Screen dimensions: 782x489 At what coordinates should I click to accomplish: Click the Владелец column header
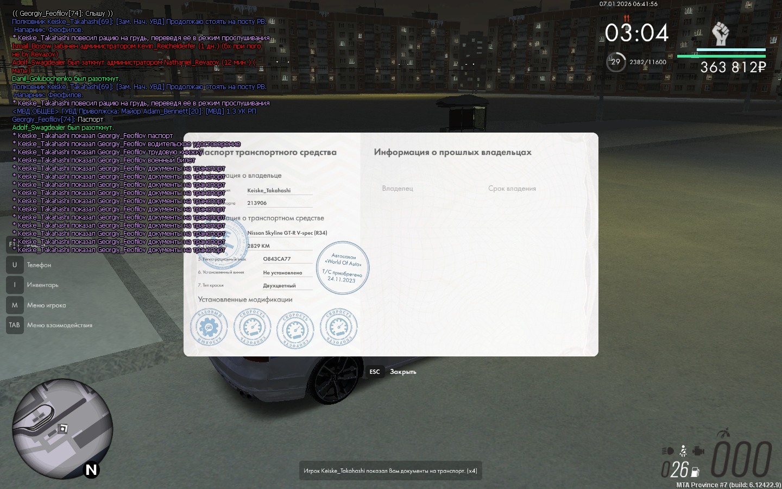pos(398,189)
